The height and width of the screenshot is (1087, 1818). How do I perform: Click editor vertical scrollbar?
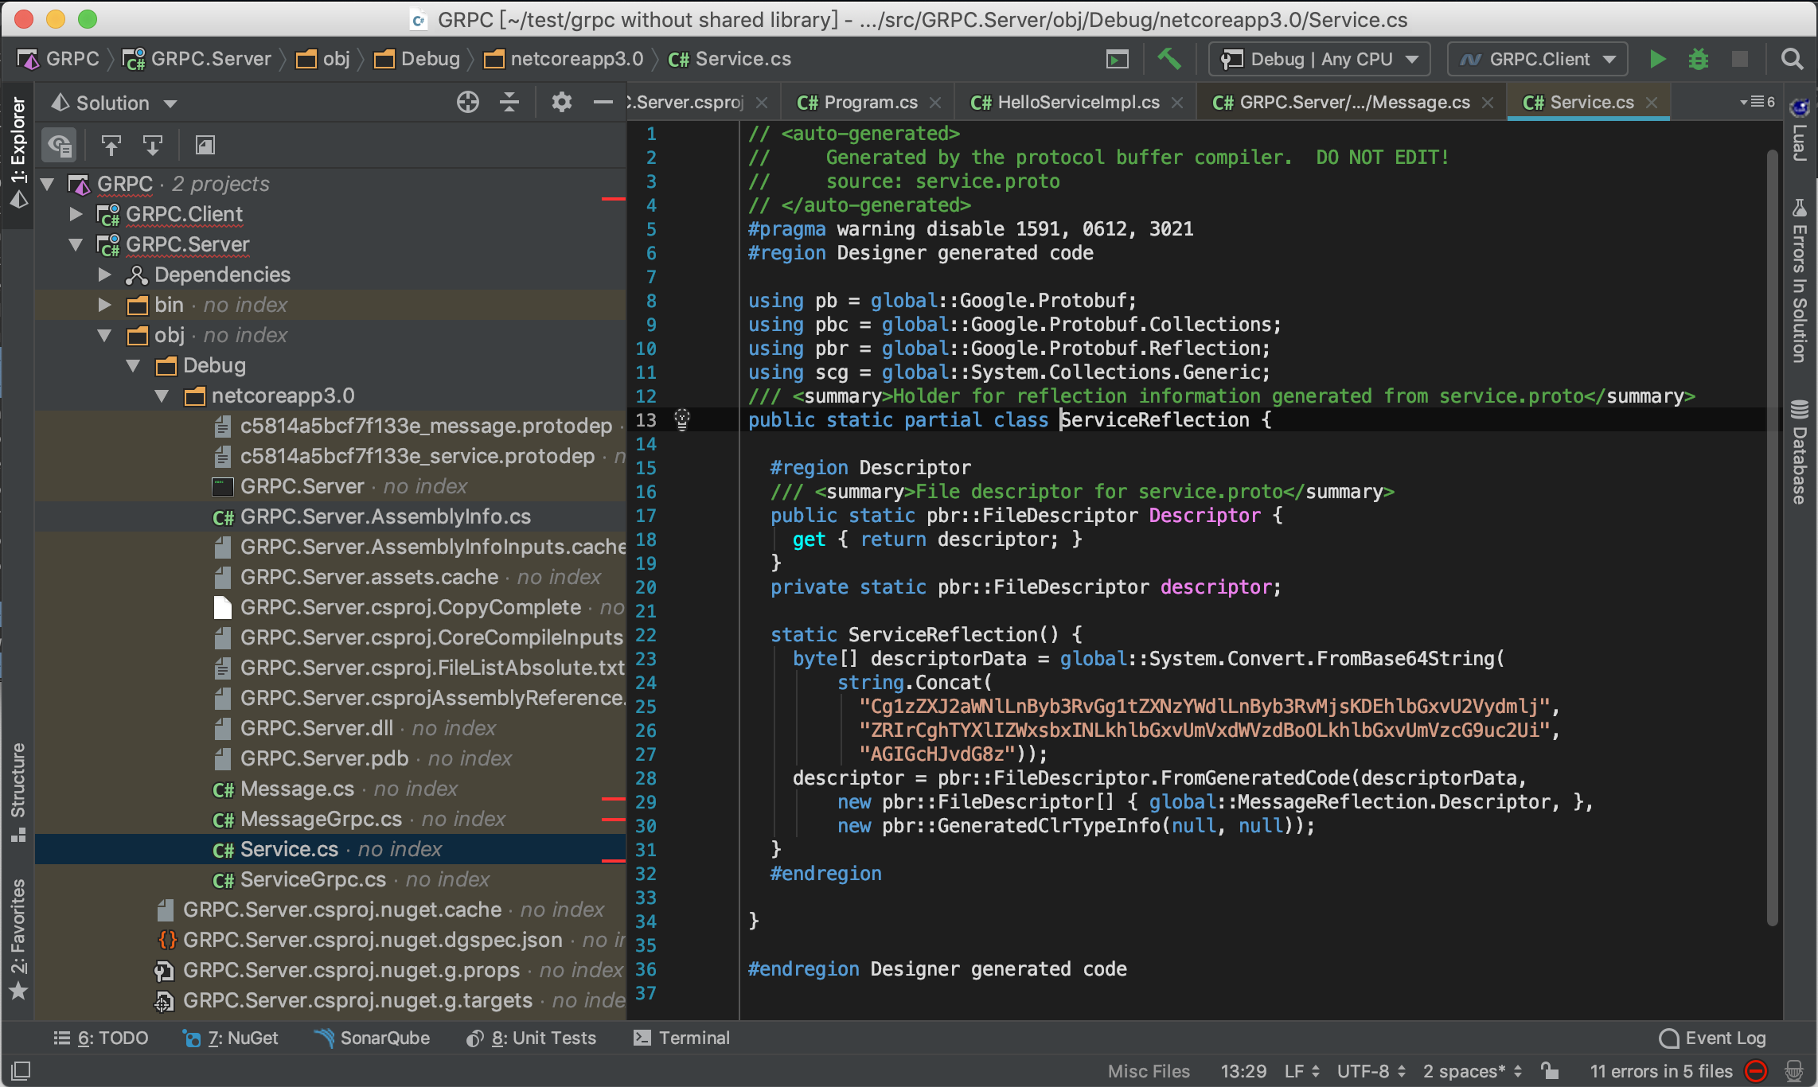tap(1772, 537)
